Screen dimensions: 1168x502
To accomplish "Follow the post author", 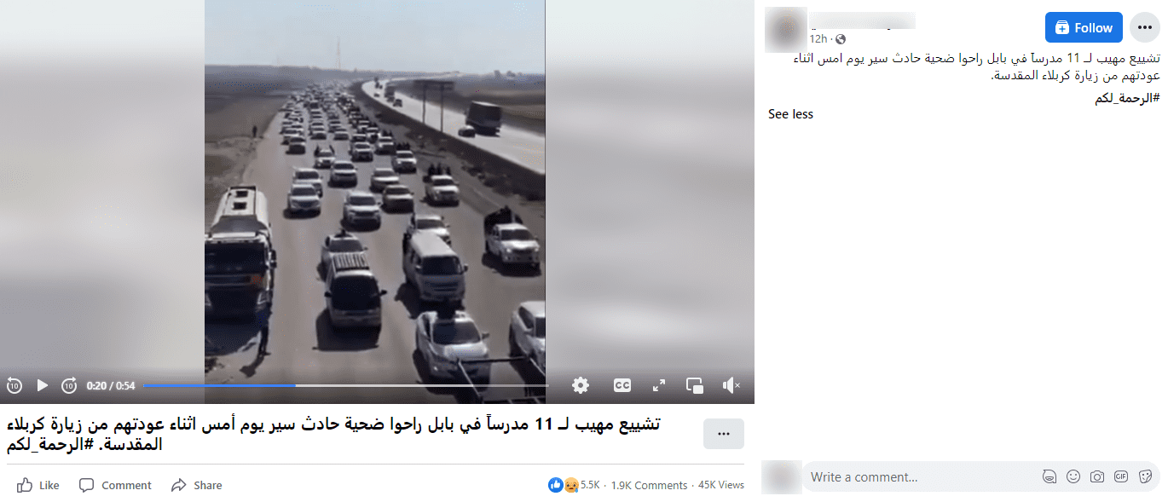I will click(1084, 27).
